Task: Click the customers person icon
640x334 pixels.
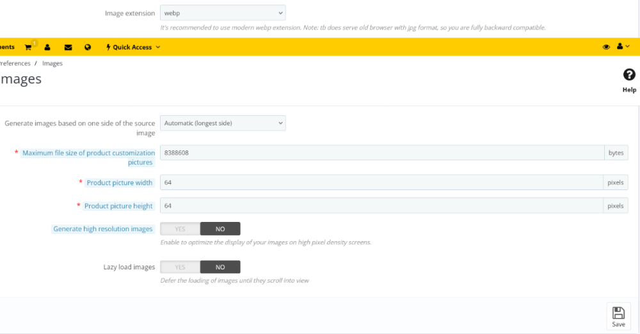Action: tap(47, 47)
